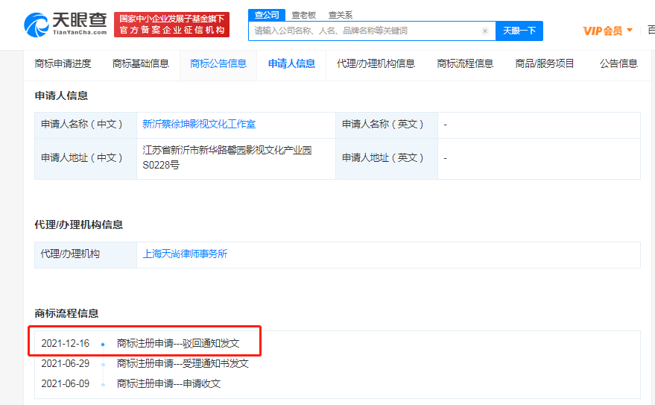Viewport: 655px width, 405px height.
Task: Open the 代理/办理机构信息 tab
Action: click(x=376, y=63)
